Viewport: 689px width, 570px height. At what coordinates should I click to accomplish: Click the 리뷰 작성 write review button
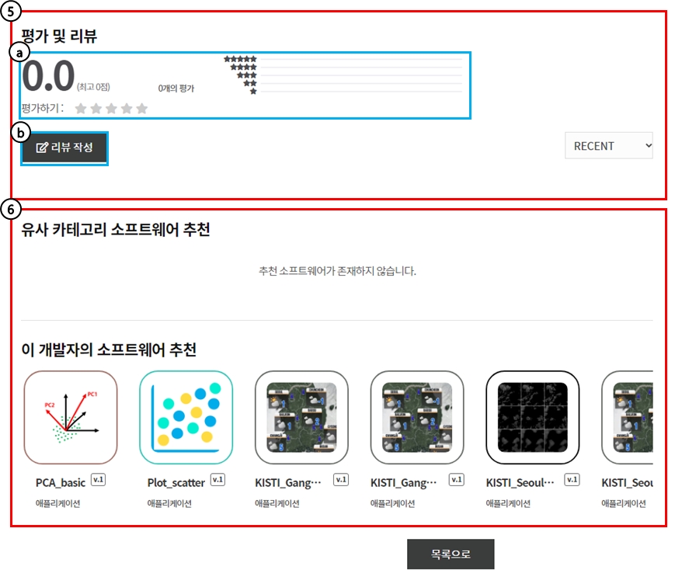(x=64, y=148)
